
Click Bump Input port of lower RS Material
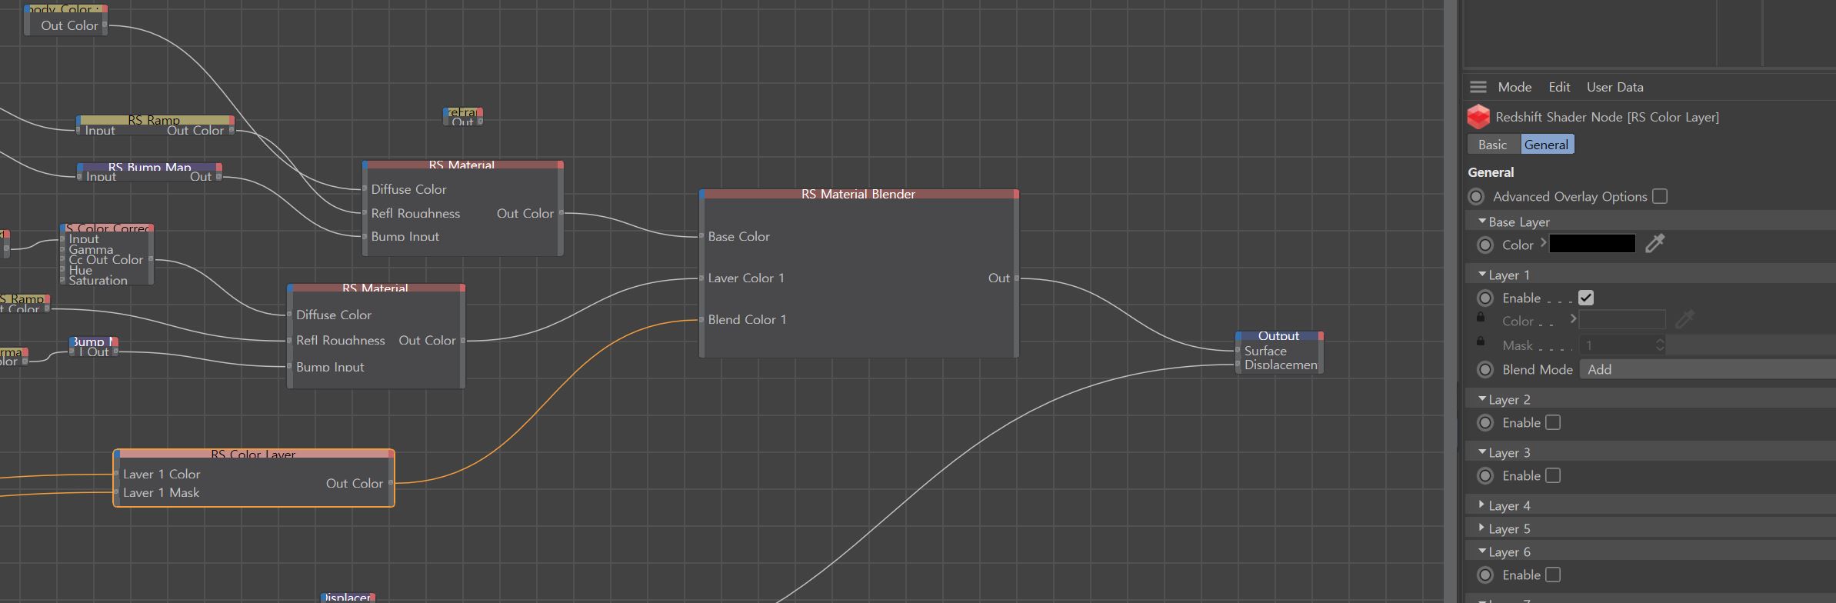[290, 367]
